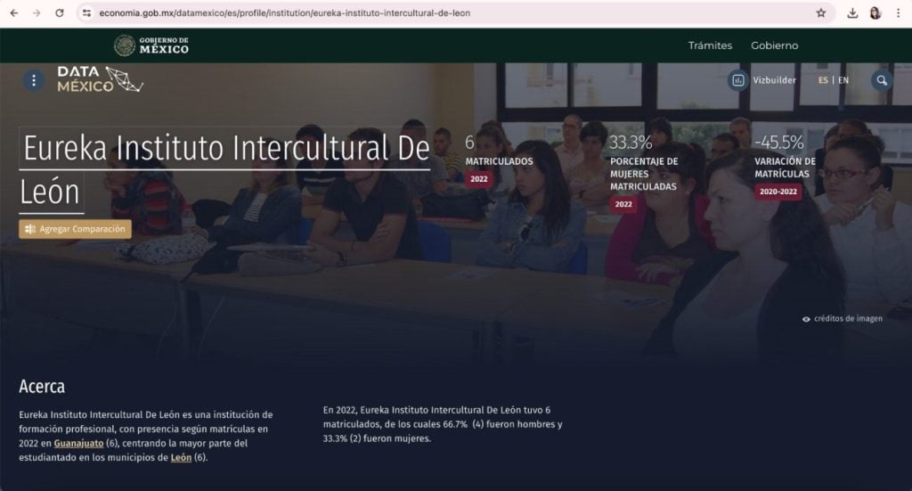The image size is (912, 491).
Task: Open the Trámites menu item
Action: click(710, 45)
